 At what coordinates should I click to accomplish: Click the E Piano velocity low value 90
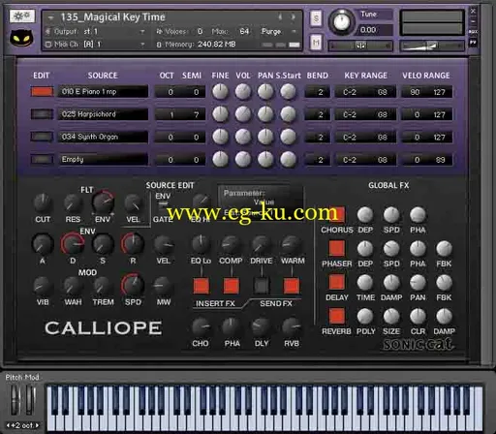pyautogui.click(x=415, y=92)
